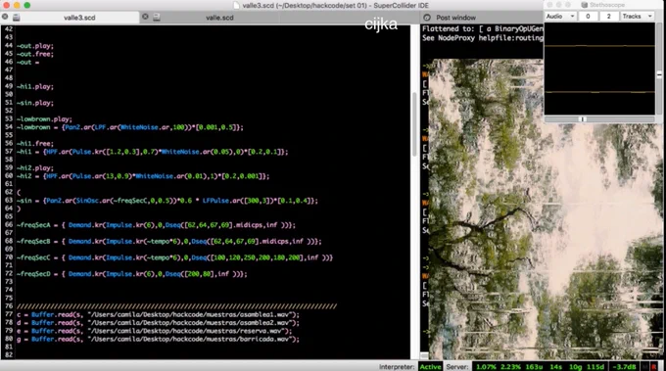Click the ~freqSecD Demand line

tap(131, 274)
